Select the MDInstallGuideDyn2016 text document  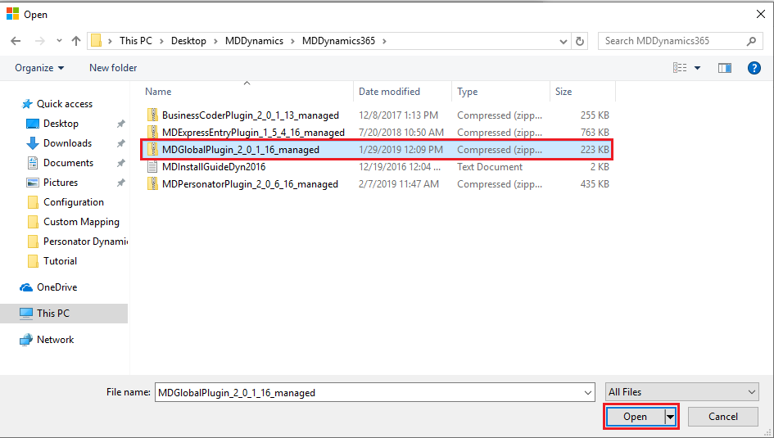[213, 167]
